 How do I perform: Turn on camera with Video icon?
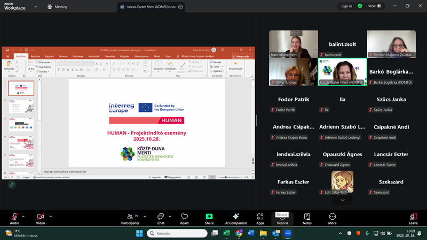[40, 217]
